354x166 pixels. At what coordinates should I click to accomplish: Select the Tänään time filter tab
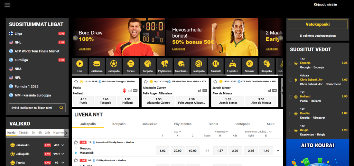tap(24, 133)
